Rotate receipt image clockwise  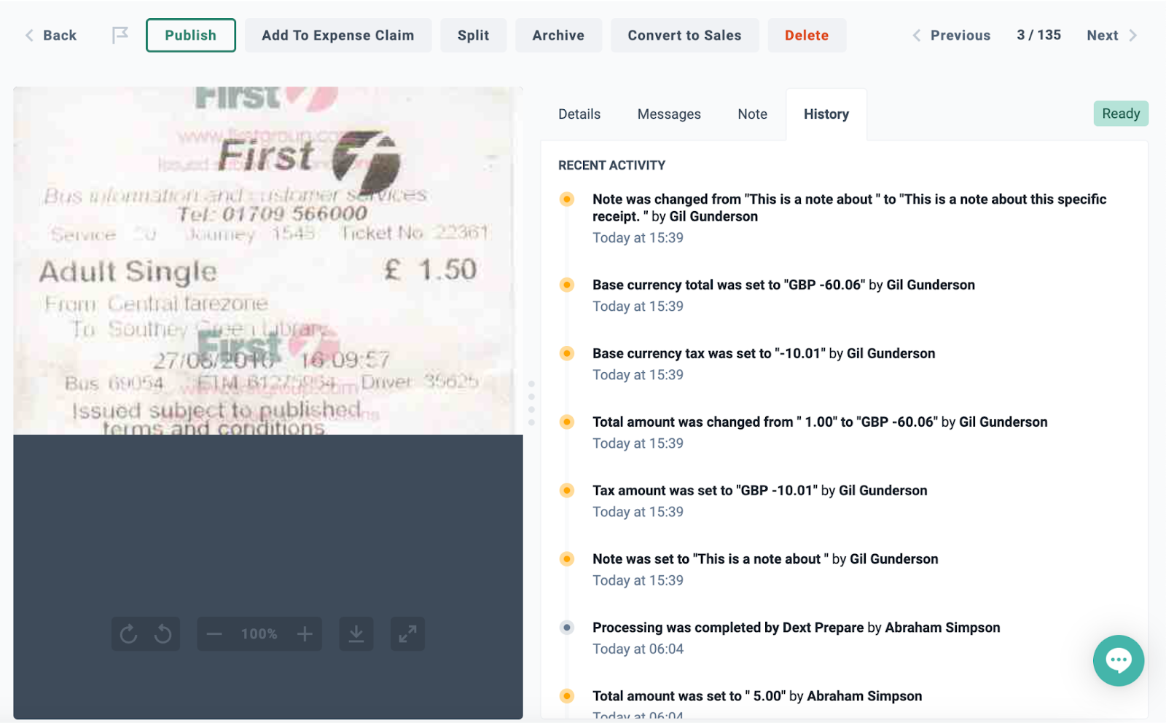click(x=128, y=634)
